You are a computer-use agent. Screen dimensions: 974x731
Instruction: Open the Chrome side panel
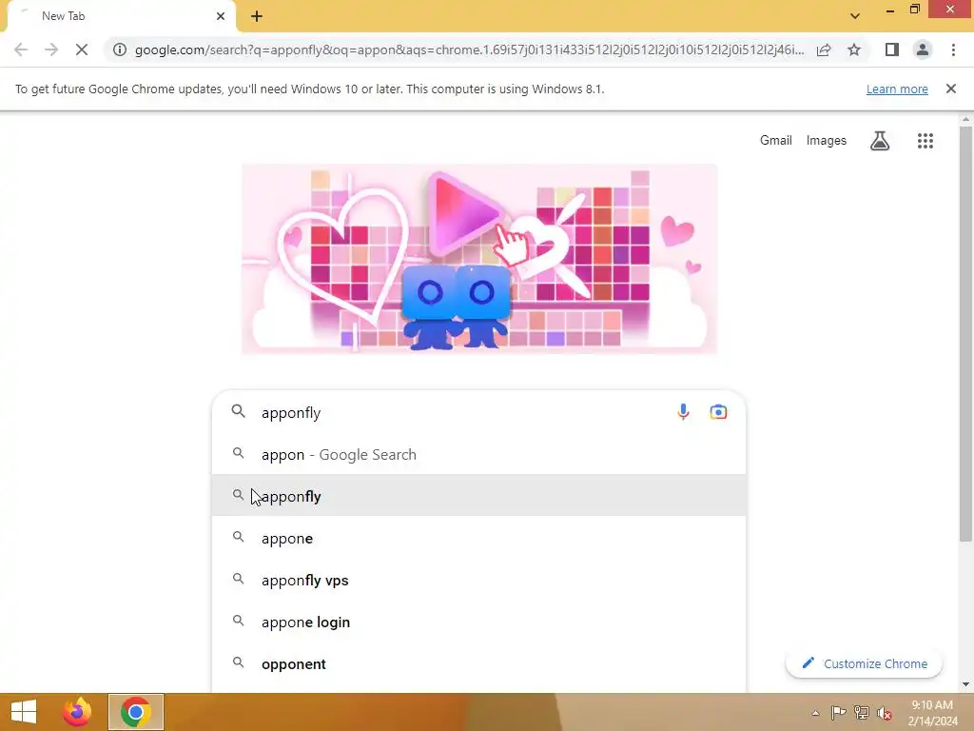coord(892,49)
